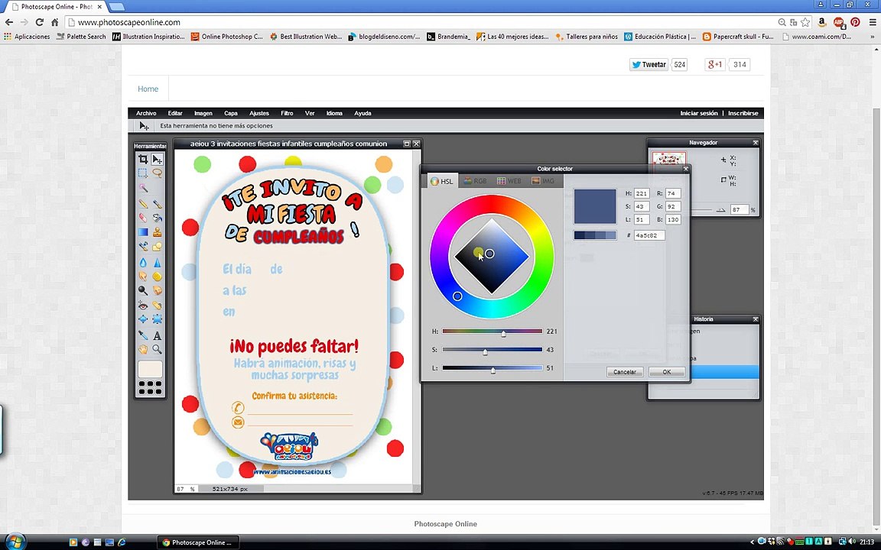
Task: Select the Burn hand tool
Action: (158, 290)
